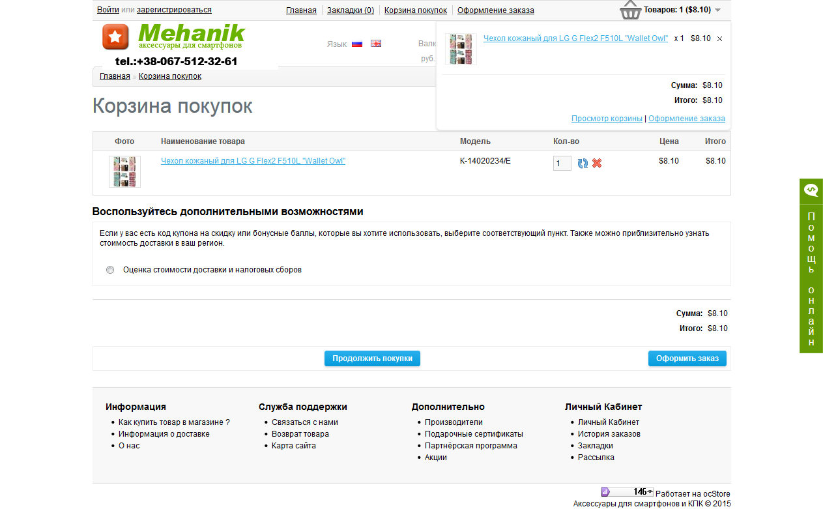
Task: Click the quantity input field
Action: point(562,163)
